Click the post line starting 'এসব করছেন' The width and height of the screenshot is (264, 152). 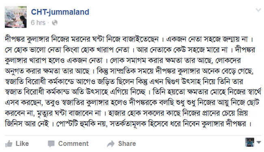132,103
